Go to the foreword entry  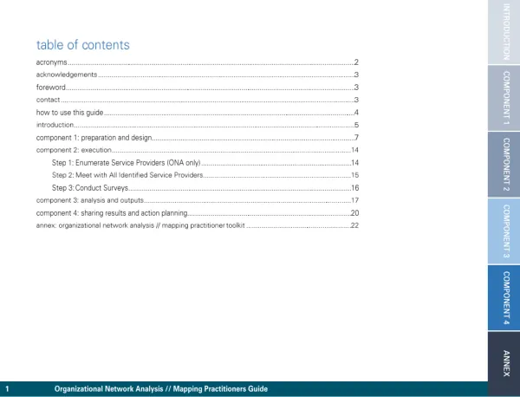tap(198, 88)
